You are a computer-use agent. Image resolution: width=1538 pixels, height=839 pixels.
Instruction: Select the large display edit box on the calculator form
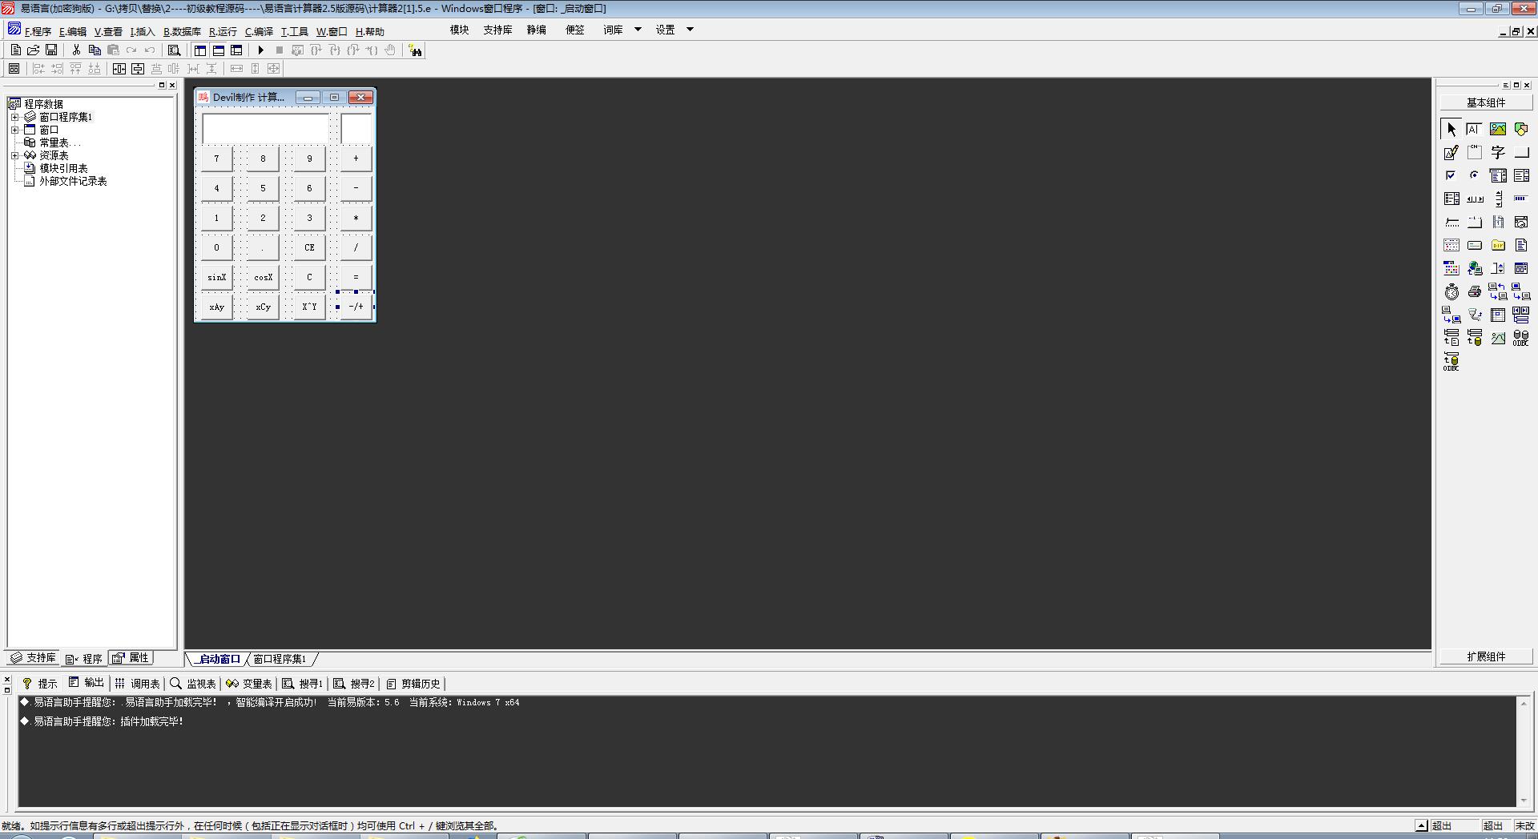pyautogui.click(x=266, y=128)
